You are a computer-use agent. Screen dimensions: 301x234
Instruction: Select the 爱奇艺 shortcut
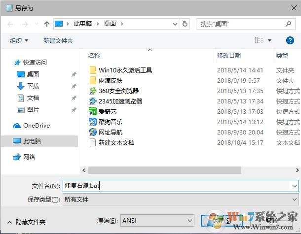108,111
